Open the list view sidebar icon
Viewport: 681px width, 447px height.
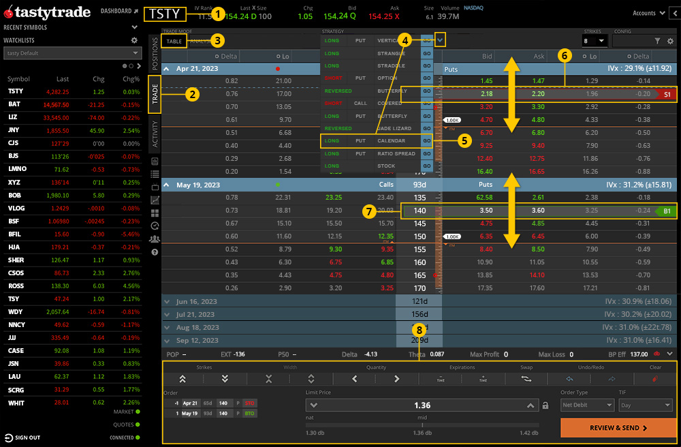click(x=155, y=174)
